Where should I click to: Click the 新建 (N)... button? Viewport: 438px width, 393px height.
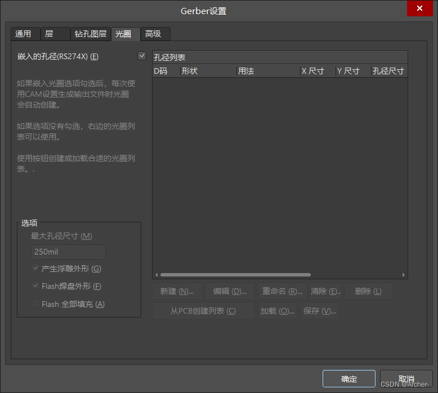[177, 291]
